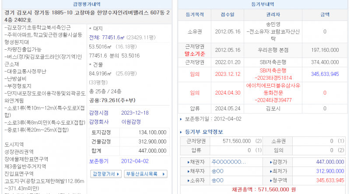Click the 감정평가내역 section header
The height and width of the screenshot is (194, 350).
pos(88,3)
